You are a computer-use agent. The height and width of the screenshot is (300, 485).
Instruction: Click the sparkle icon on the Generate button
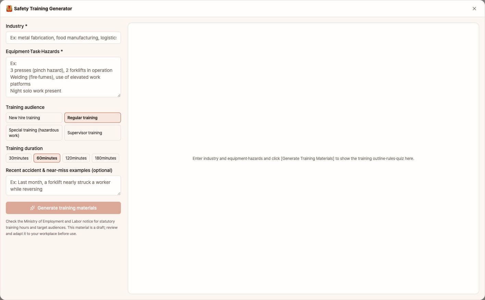[x=33, y=208]
